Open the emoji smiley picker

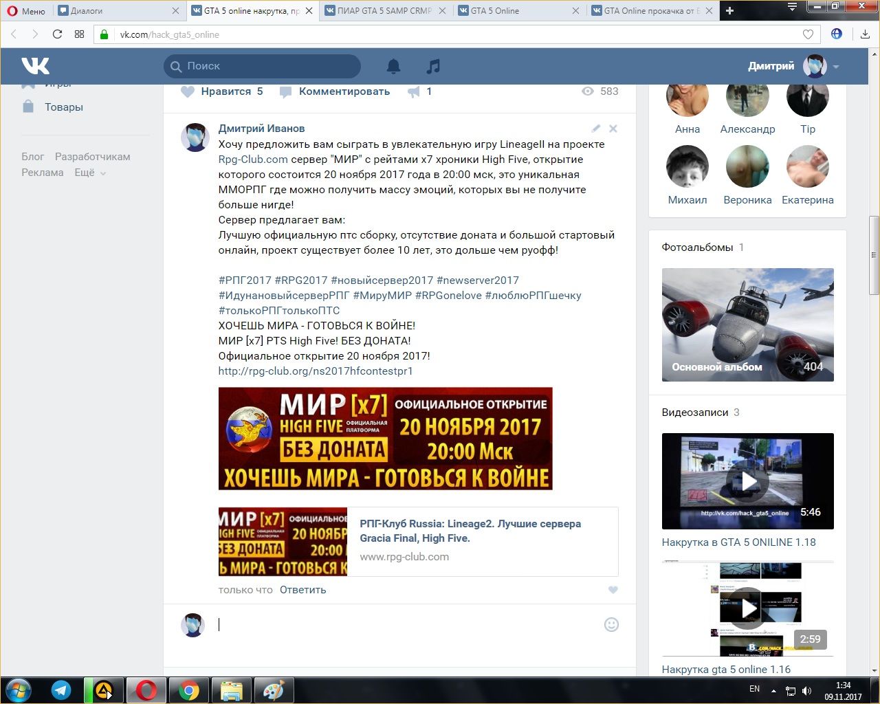(611, 624)
